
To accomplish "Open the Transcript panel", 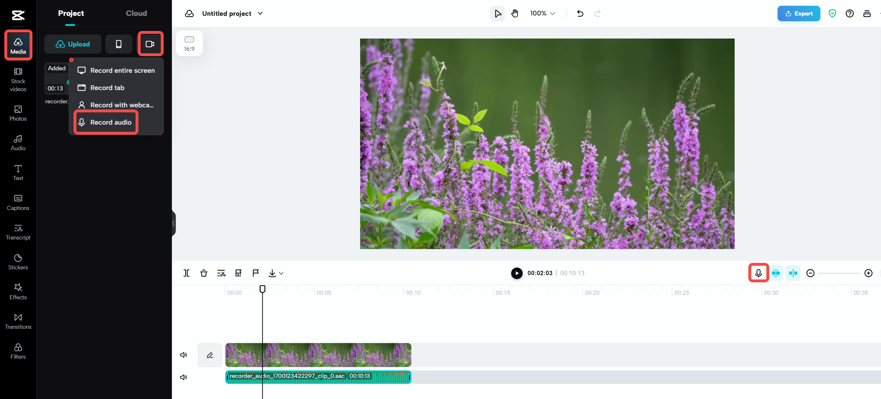I will click(x=18, y=232).
